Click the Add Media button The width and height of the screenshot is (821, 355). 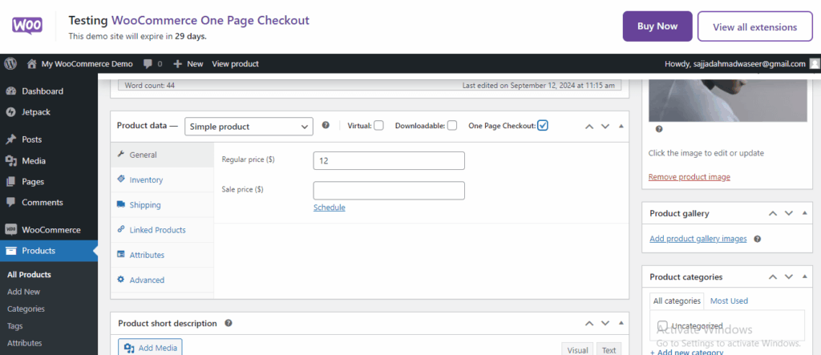pos(150,348)
